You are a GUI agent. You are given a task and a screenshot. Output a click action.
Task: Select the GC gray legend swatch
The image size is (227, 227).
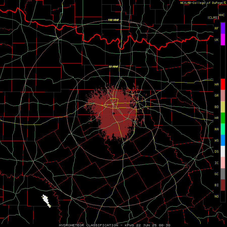[x=223, y=174]
